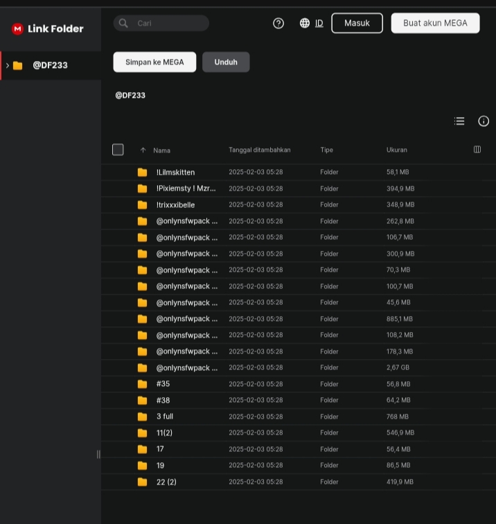Select the #35 folder name

[163, 384]
